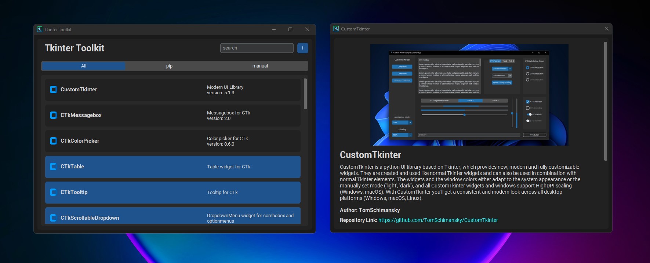This screenshot has width=650, height=263.
Task: Maximize the Tkinter Toolkit window
Action: 290,29
